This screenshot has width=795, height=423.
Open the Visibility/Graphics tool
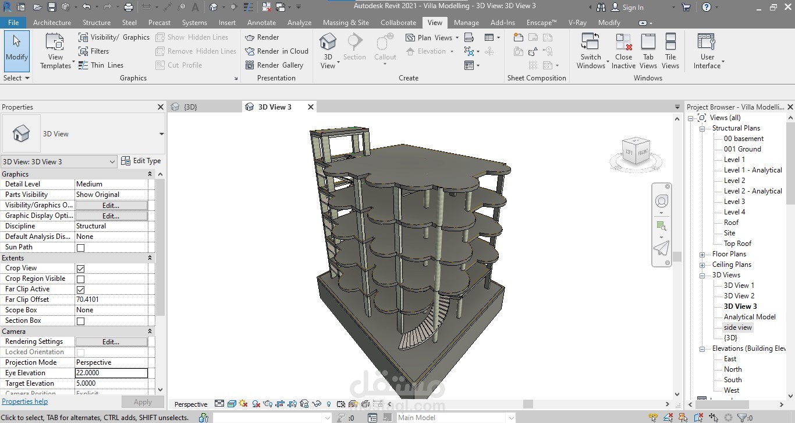(114, 37)
